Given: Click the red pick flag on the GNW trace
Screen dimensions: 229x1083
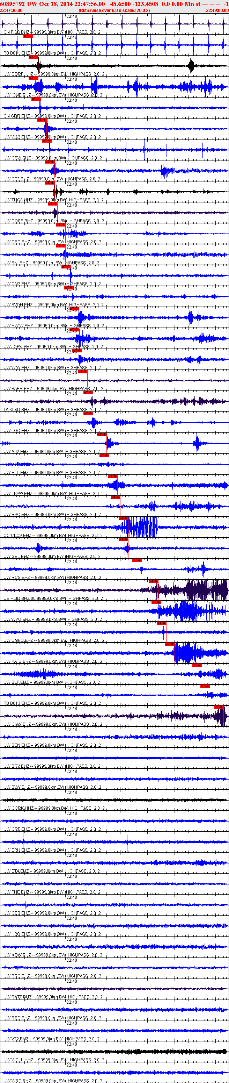Looking at the screenshot, I should pos(219,707).
